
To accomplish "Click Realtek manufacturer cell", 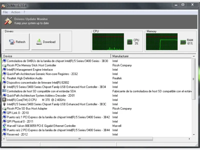I will coord(117,78).
